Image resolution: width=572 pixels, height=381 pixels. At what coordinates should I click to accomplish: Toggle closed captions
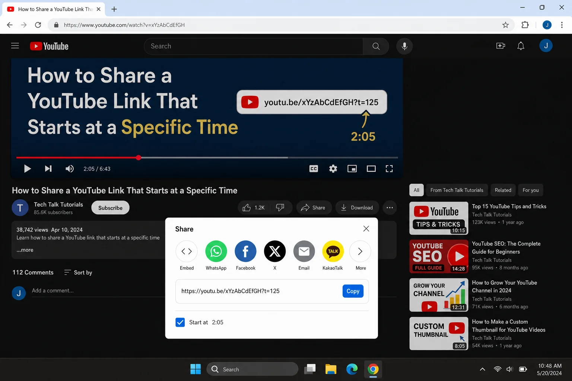[x=314, y=169]
